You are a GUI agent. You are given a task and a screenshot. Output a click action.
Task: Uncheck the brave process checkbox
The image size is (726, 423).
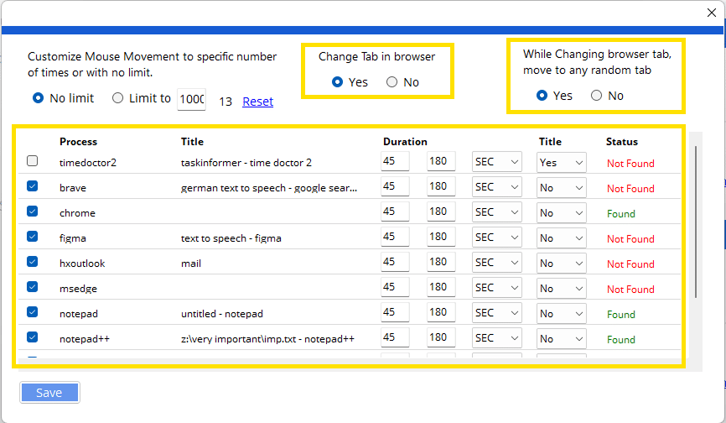(x=32, y=186)
